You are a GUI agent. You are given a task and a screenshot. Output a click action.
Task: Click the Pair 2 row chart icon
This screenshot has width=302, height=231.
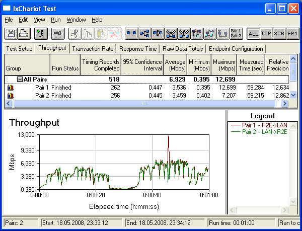click(11, 96)
